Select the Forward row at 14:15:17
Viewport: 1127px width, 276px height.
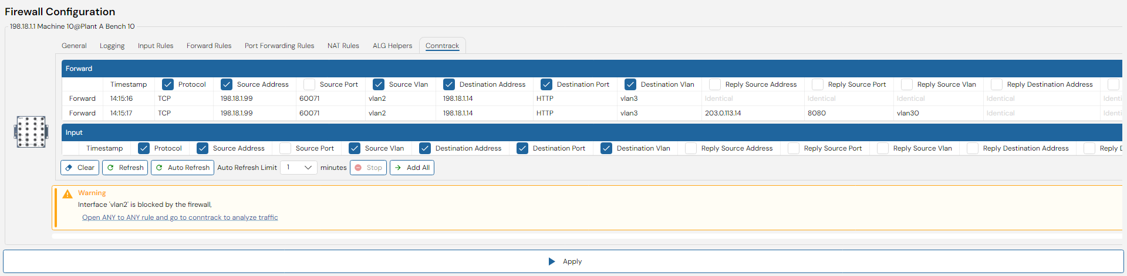click(x=592, y=113)
